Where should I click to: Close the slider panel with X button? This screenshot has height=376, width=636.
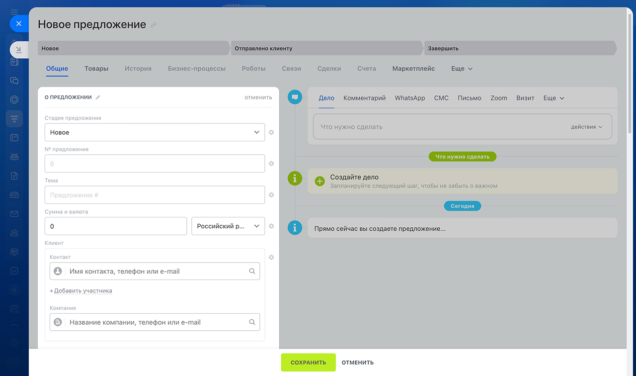pyautogui.click(x=19, y=23)
